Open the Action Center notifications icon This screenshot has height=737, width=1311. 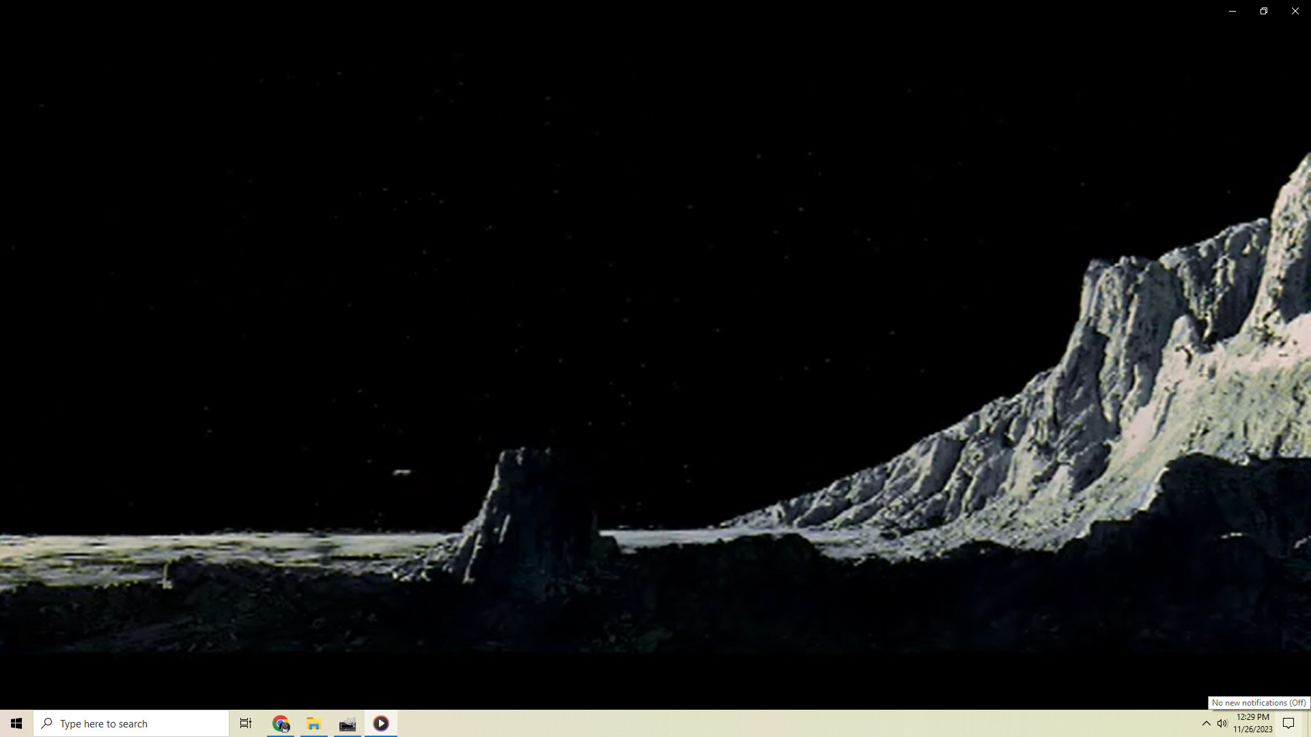1288,723
